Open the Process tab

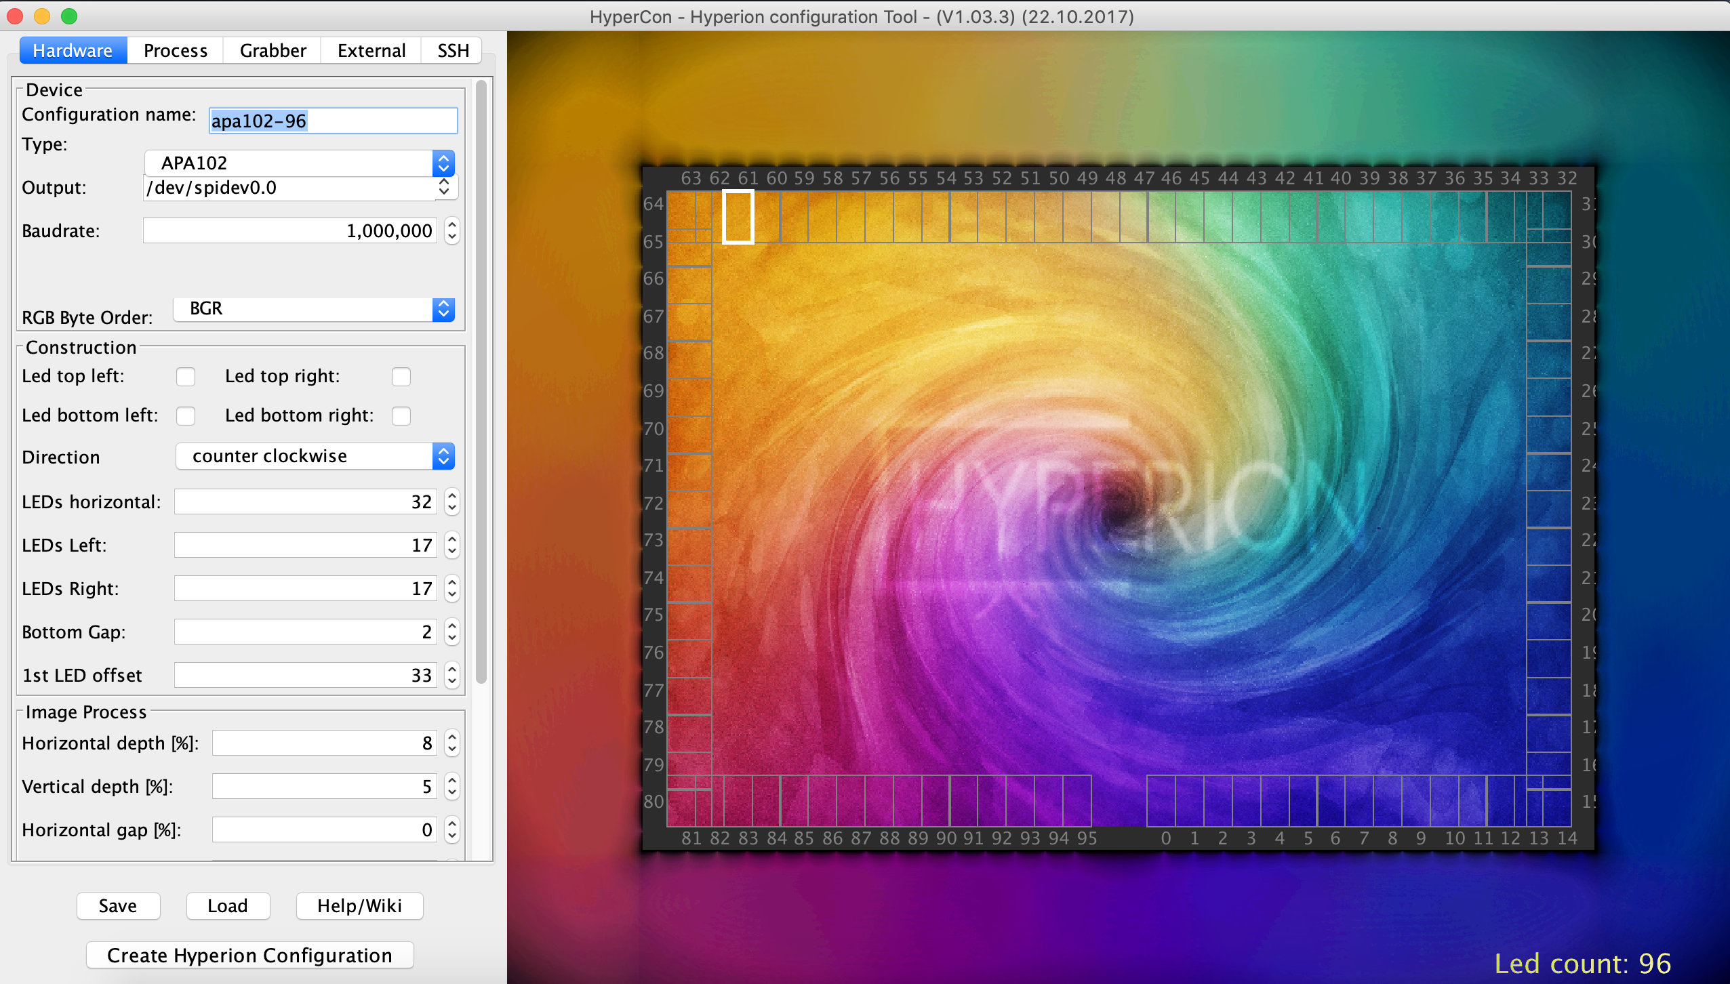(x=176, y=51)
